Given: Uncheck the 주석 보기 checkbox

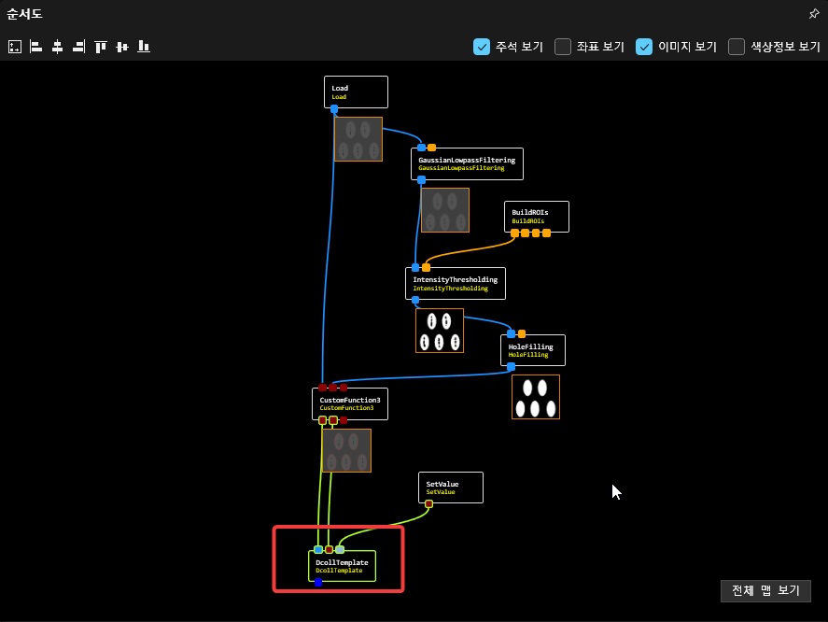Looking at the screenshot, I should click(482, 47).
